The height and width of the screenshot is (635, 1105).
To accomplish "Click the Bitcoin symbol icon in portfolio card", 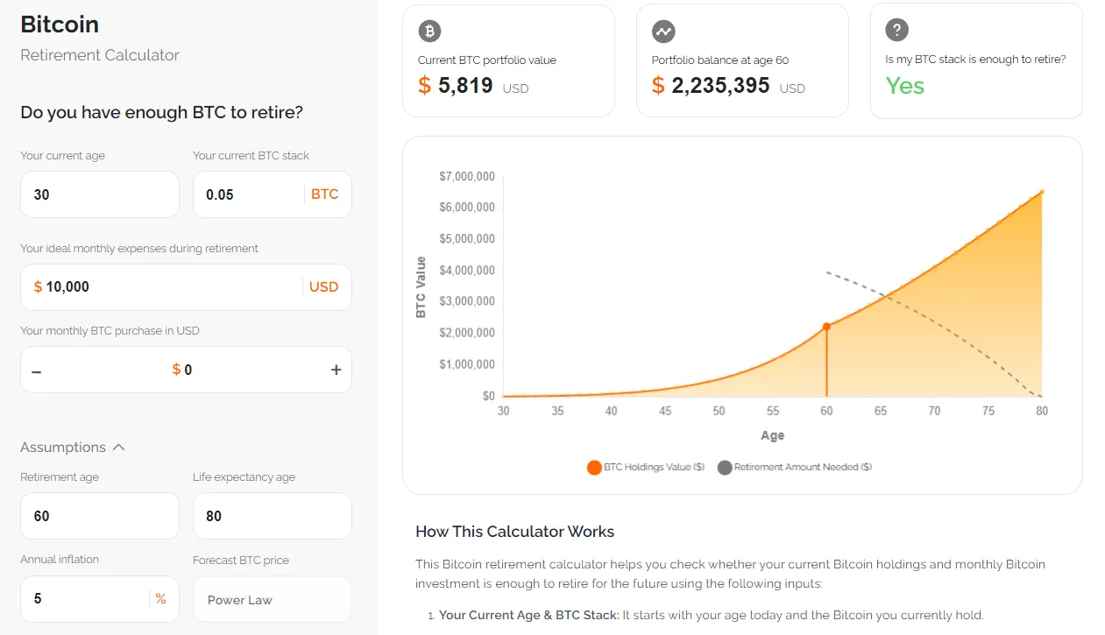I will tap(429, 32).
